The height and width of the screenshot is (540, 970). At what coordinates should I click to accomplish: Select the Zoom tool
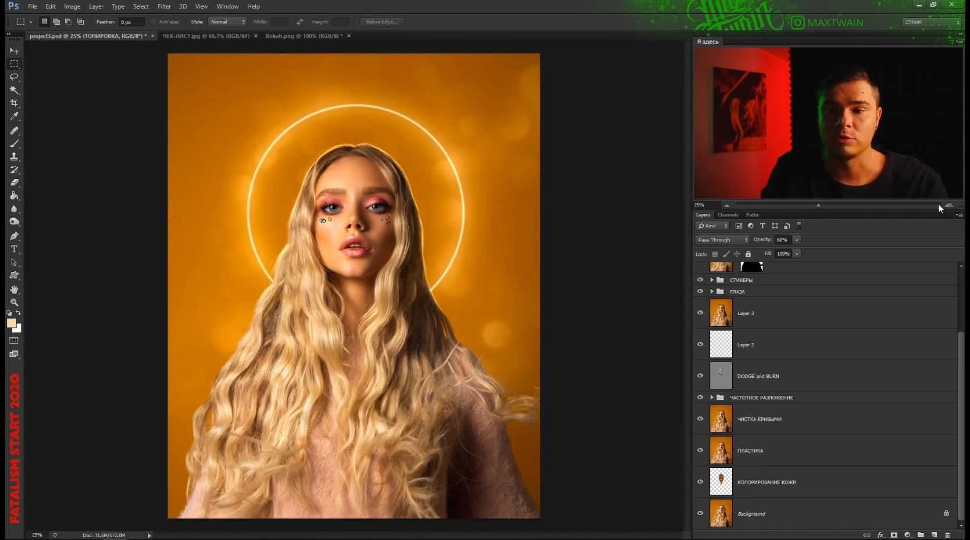tap(14, 302)
